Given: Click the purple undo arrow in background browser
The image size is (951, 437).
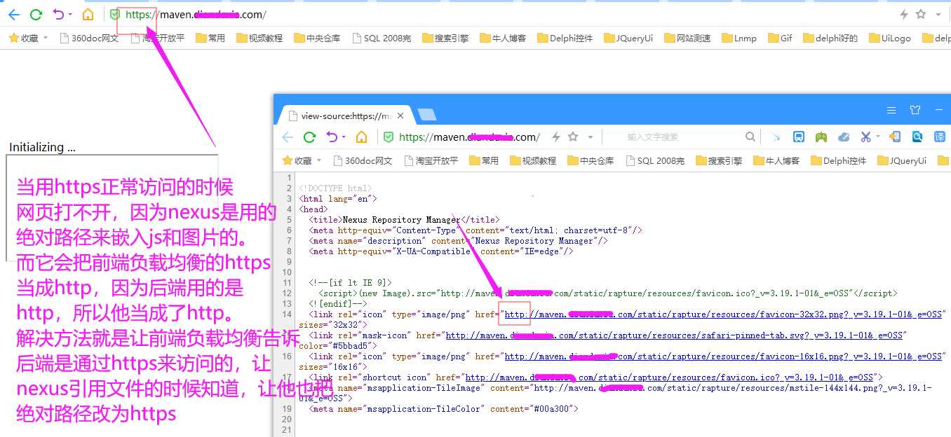Looking at the screenshot, I should tap(59, 15).
